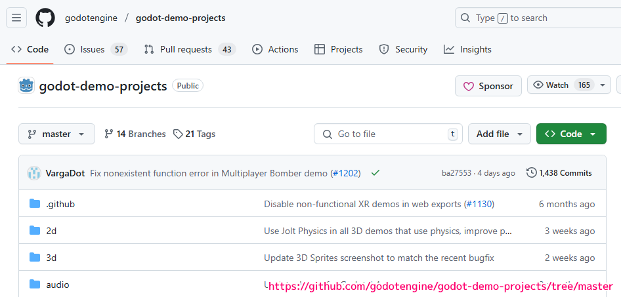
Task: Focus the 'Type / to search' field
Action: click(x=539, y=18)
